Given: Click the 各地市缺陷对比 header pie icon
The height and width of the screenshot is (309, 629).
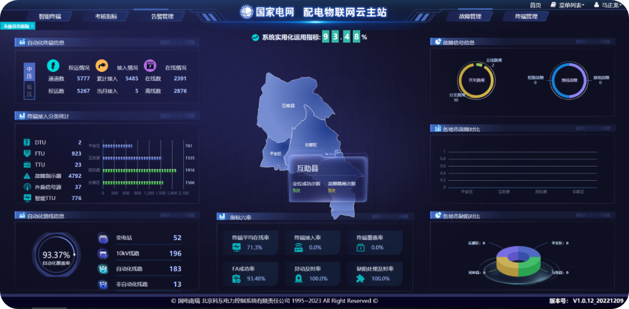Looking at the screenshot, I should coord(437,216).
